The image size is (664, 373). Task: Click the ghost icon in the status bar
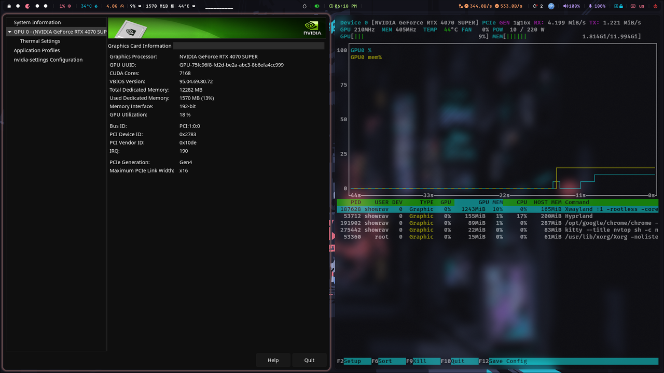point(9,6)
